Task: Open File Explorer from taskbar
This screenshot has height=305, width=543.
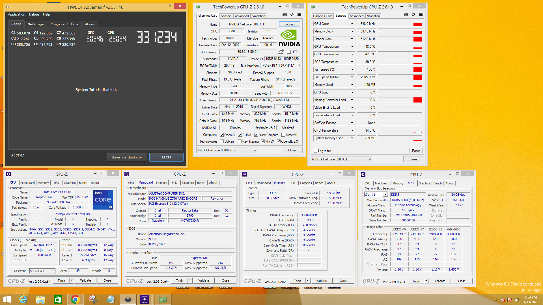Action: 40,299
